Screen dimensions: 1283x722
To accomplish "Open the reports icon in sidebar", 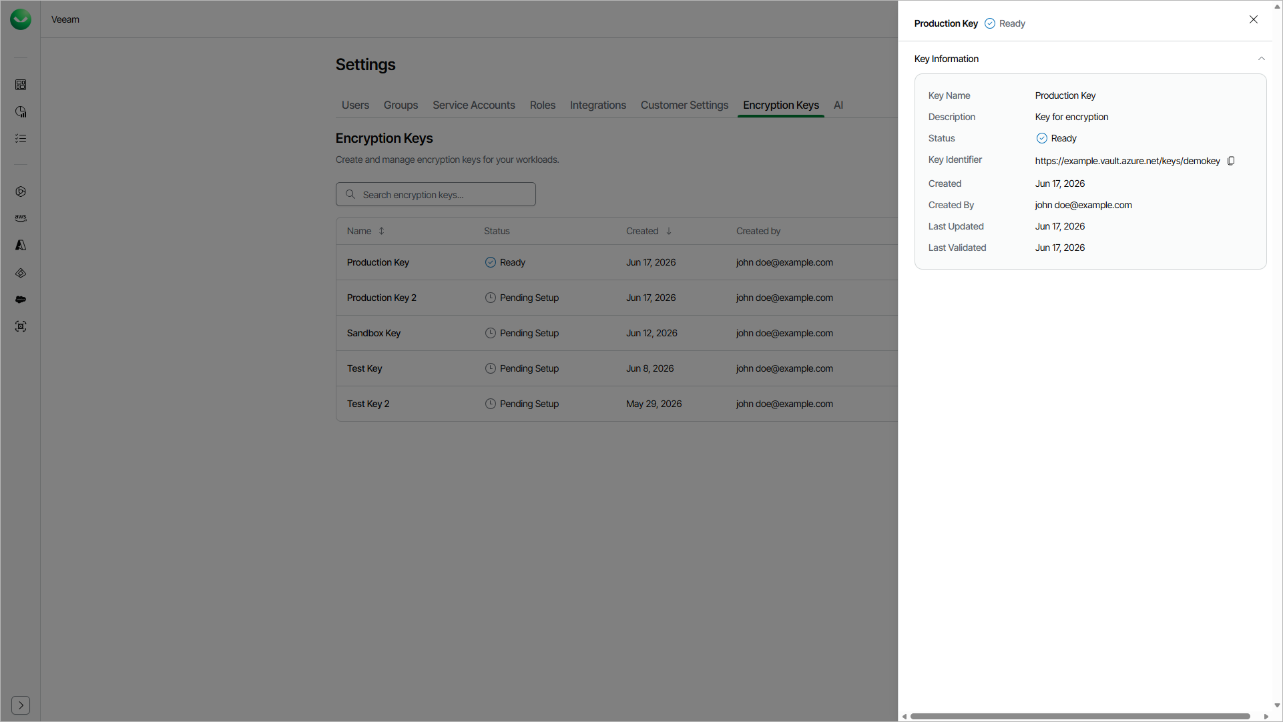I will point(21,111).
